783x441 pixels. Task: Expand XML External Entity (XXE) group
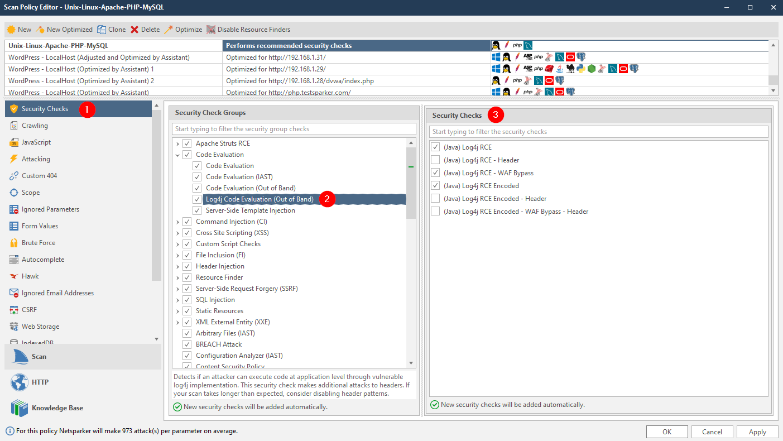tap(177, 322)
